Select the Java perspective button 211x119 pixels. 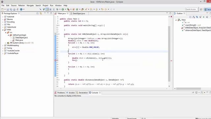207,9
